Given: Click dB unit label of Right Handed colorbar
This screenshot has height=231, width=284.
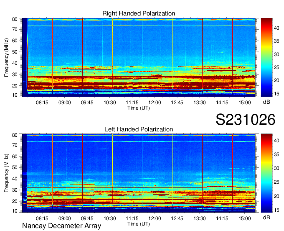Looking at the screenshot, I should pyautogui.click(x=266, y=102).
